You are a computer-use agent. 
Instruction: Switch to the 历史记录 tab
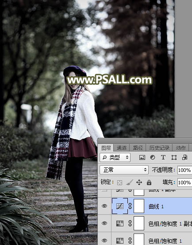159,148
